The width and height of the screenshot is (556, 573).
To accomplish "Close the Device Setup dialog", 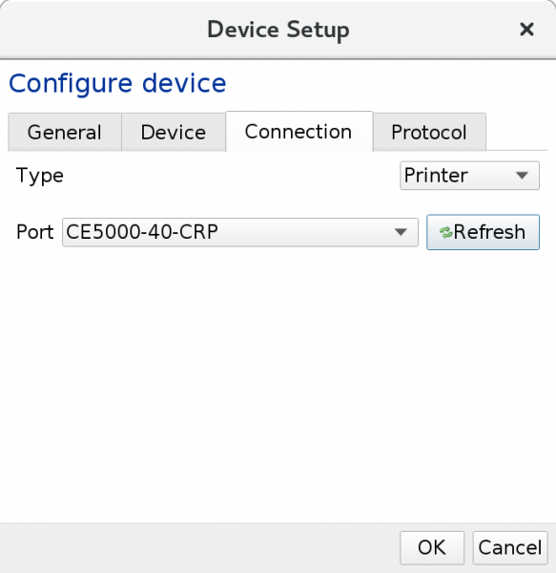I will point(526,30).
